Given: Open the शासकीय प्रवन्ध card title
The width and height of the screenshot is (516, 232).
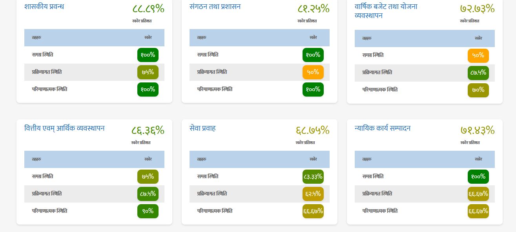Looking at the screenshot, I should click(44, 7).
